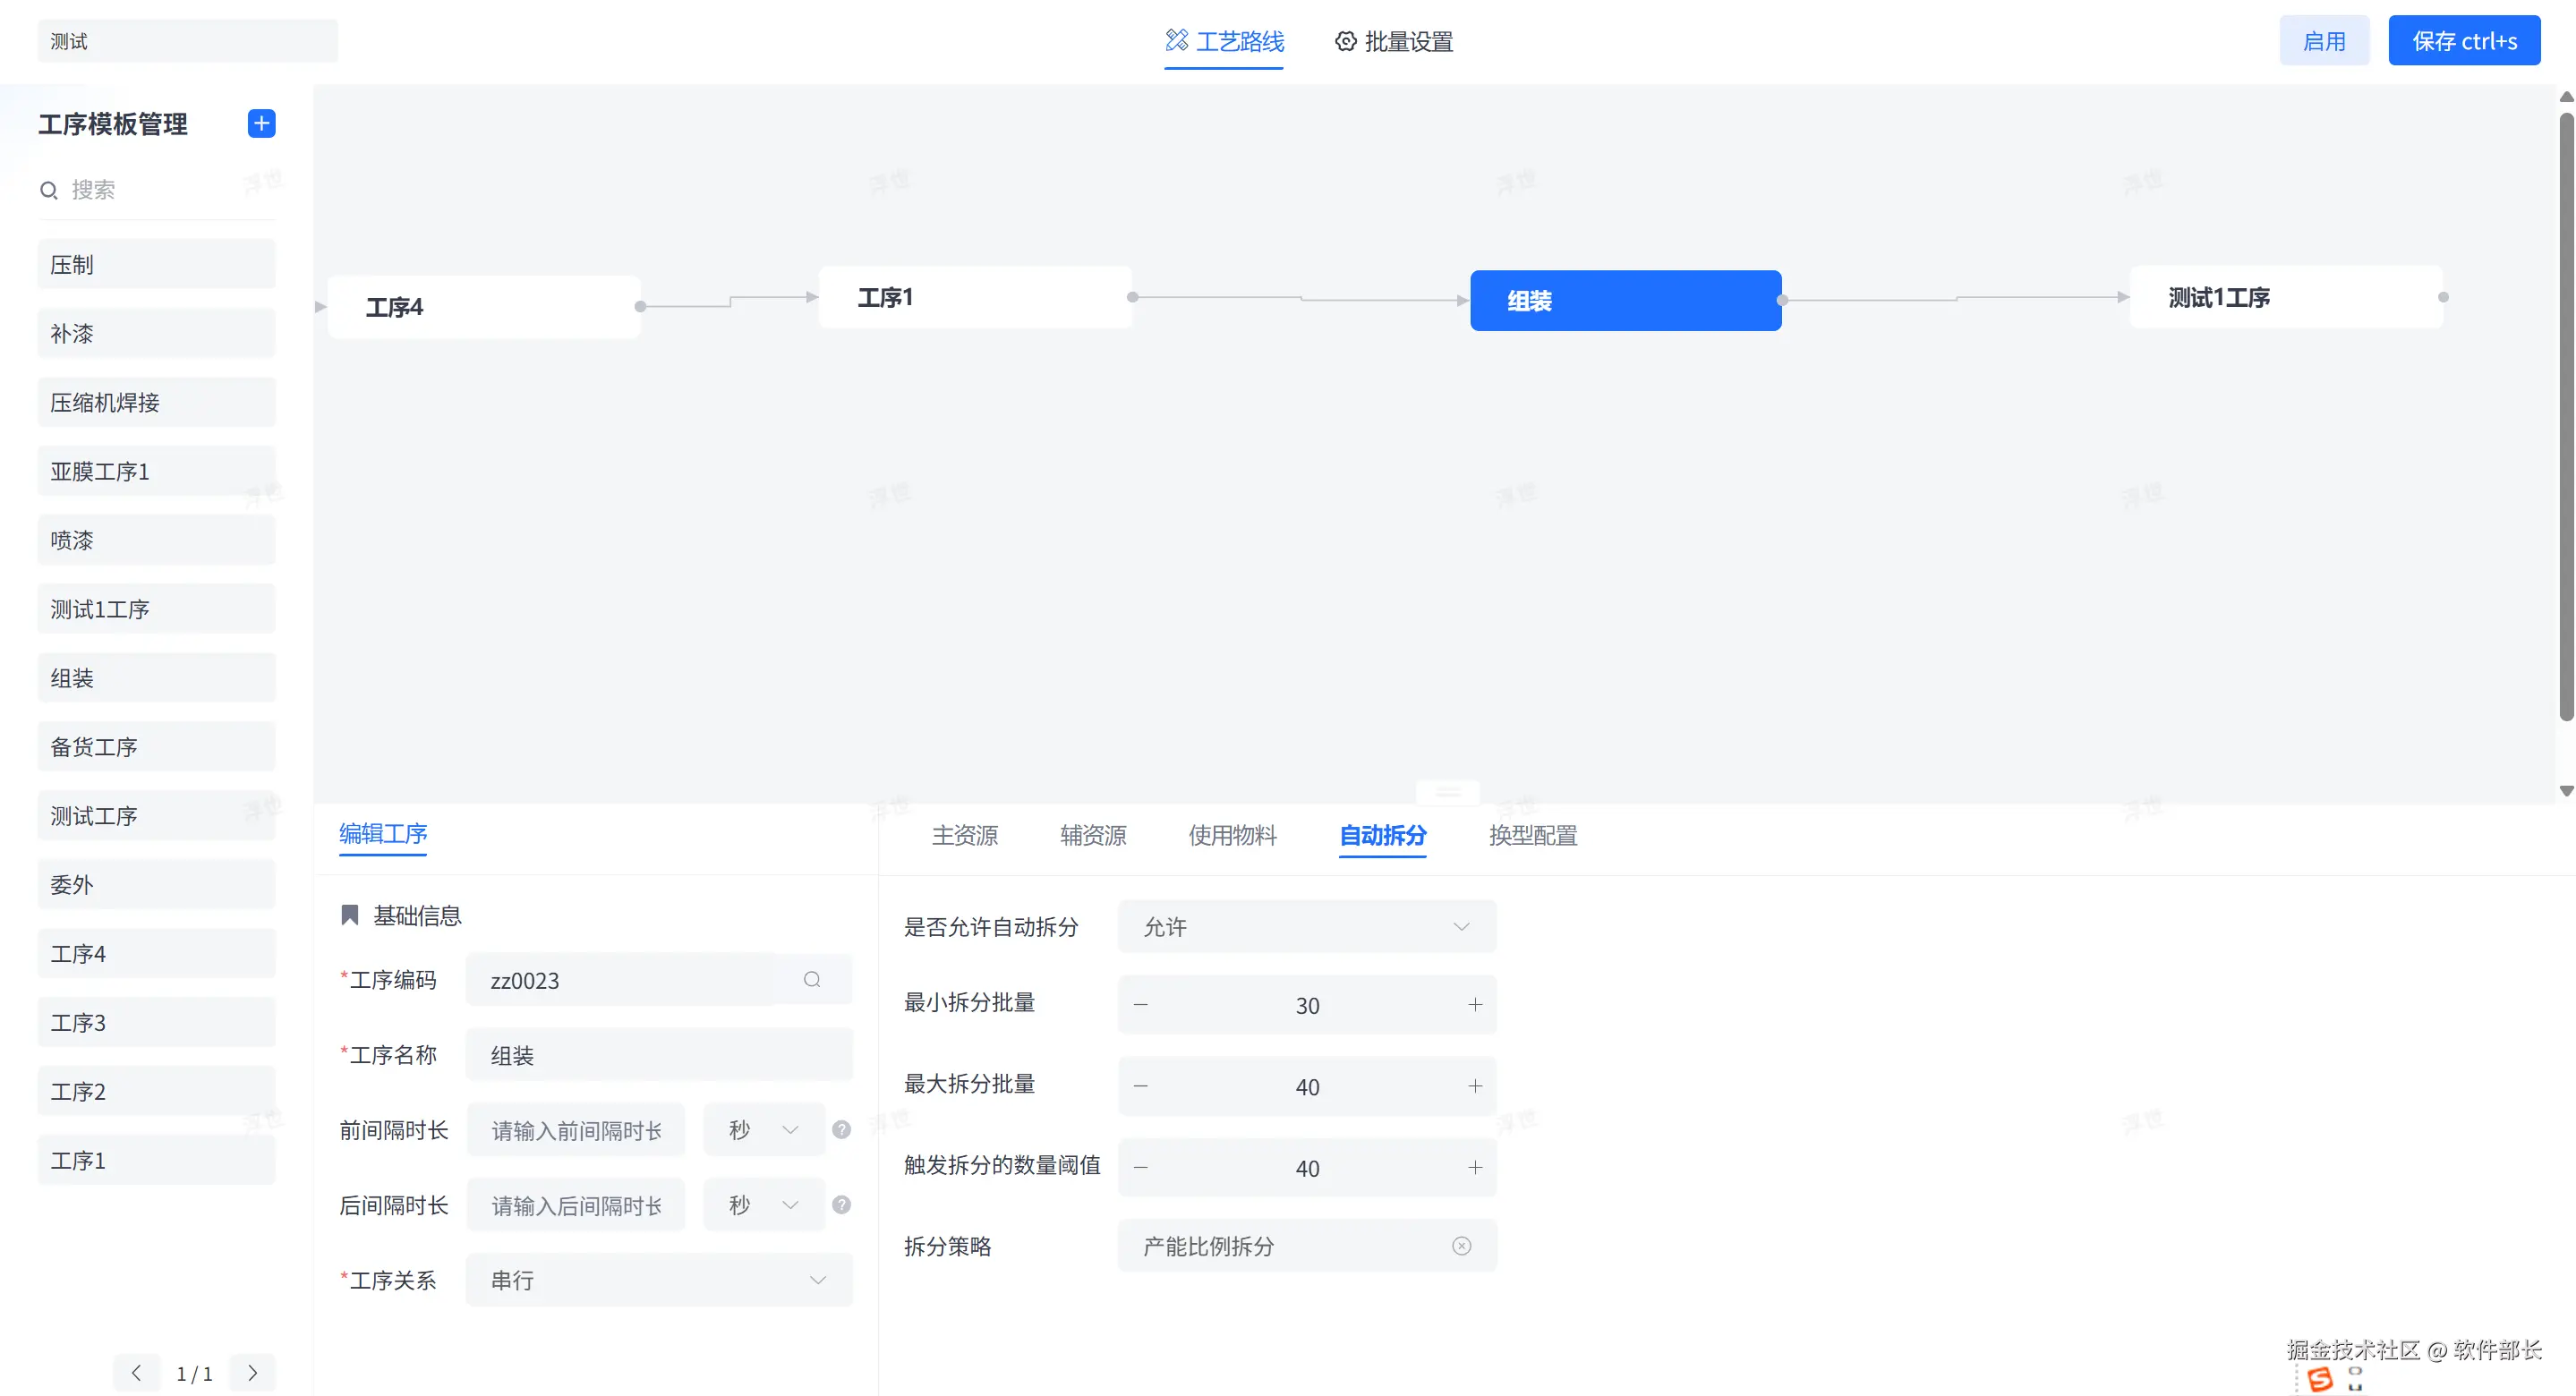Viewport: 2576px width, 1396px height.
Task: Increase 触发拆分的数量阈值 with the plus icon
Action: pos(1474,1167)
